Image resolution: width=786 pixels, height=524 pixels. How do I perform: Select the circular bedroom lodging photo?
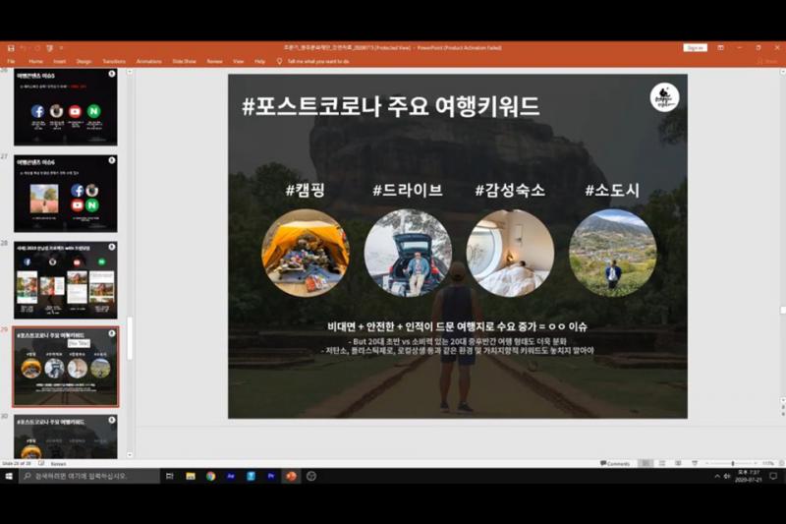(x=510, y=253)
